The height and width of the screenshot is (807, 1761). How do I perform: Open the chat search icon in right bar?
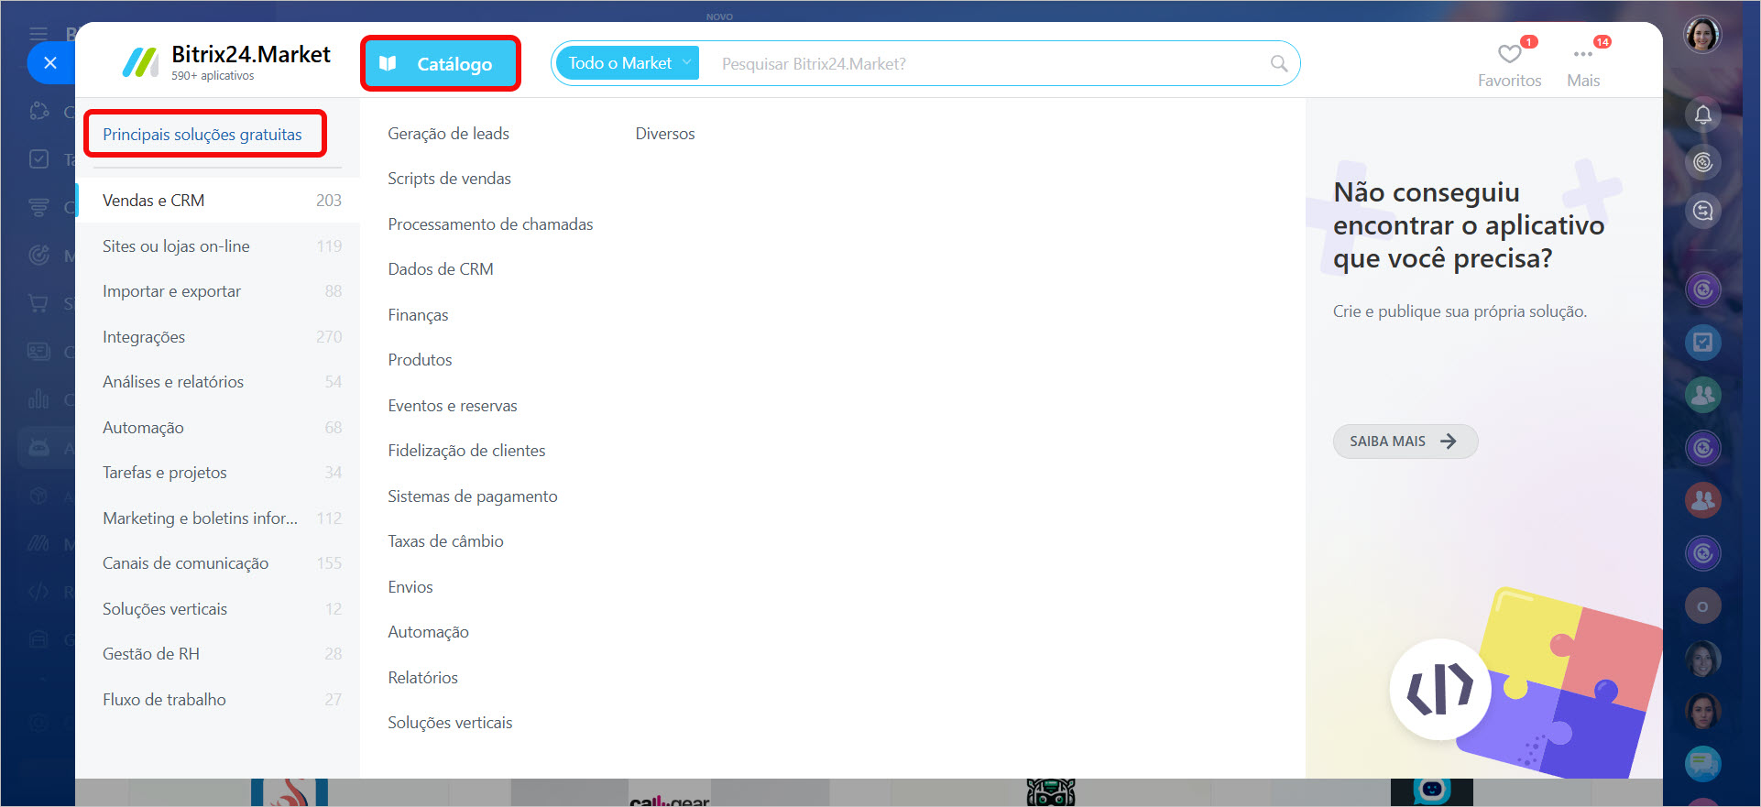tap(1702, 211)
